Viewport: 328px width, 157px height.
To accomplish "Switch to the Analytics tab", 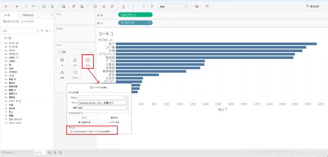I will (28, 15).
